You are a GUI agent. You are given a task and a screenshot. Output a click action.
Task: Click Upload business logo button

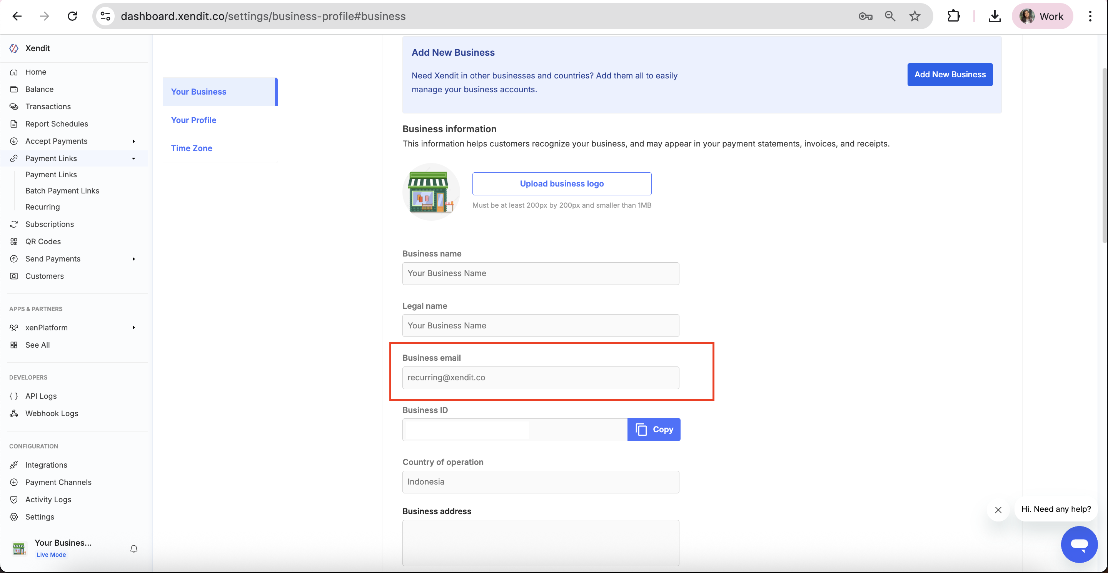pos(561,183)
